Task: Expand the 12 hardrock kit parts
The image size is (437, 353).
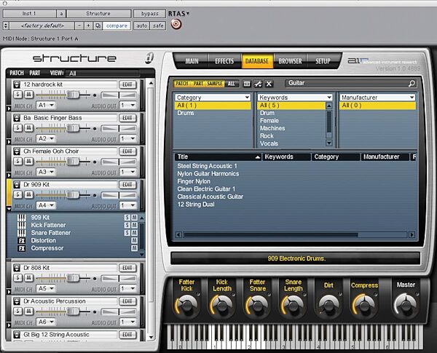Action: click(x=9, y=108)
